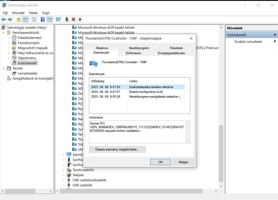Expand the Telepek device category
Viewport: 278px width, 200px height.
point(64,175)
